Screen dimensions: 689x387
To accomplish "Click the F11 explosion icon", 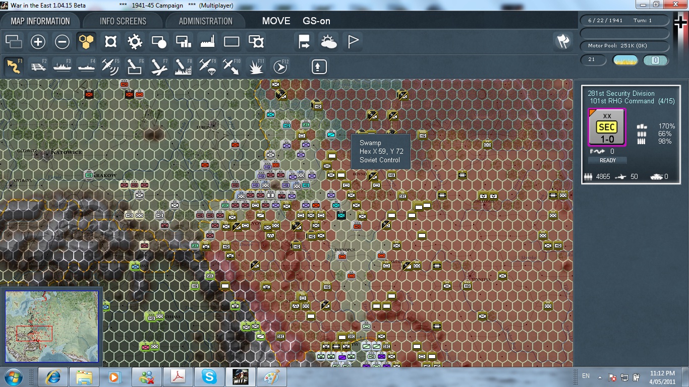I will [x=256, y=67].
